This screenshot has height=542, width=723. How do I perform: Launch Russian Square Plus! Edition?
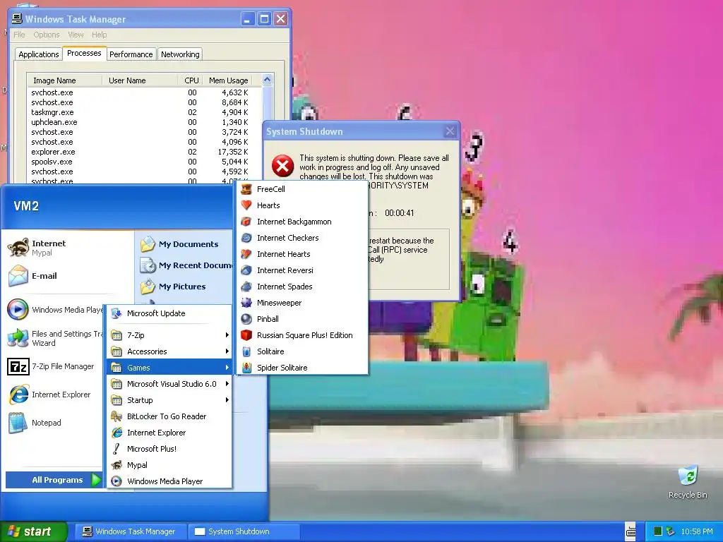[302, 335]
